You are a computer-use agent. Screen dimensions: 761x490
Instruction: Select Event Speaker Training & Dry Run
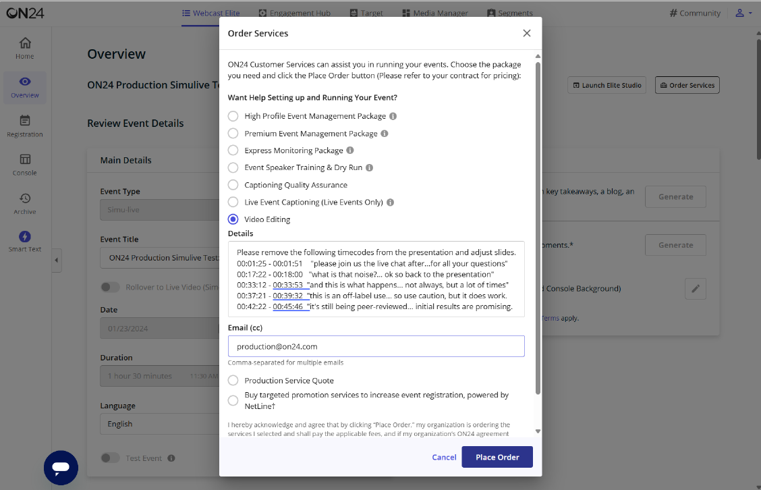pyautogui.click(x=233, y=167)
